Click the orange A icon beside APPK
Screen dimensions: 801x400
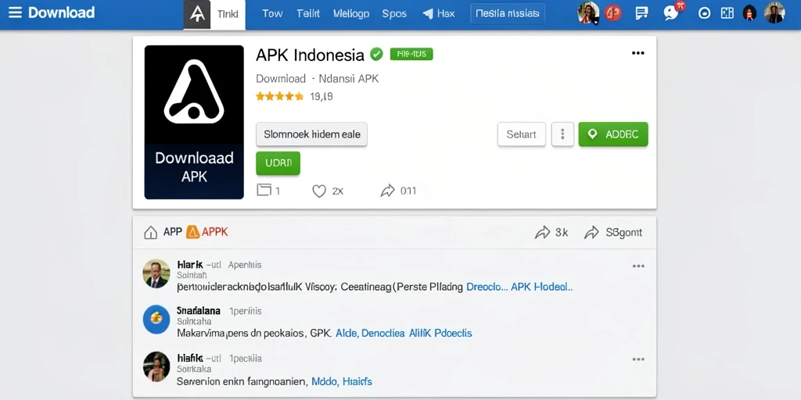click(x=192, y=232)
